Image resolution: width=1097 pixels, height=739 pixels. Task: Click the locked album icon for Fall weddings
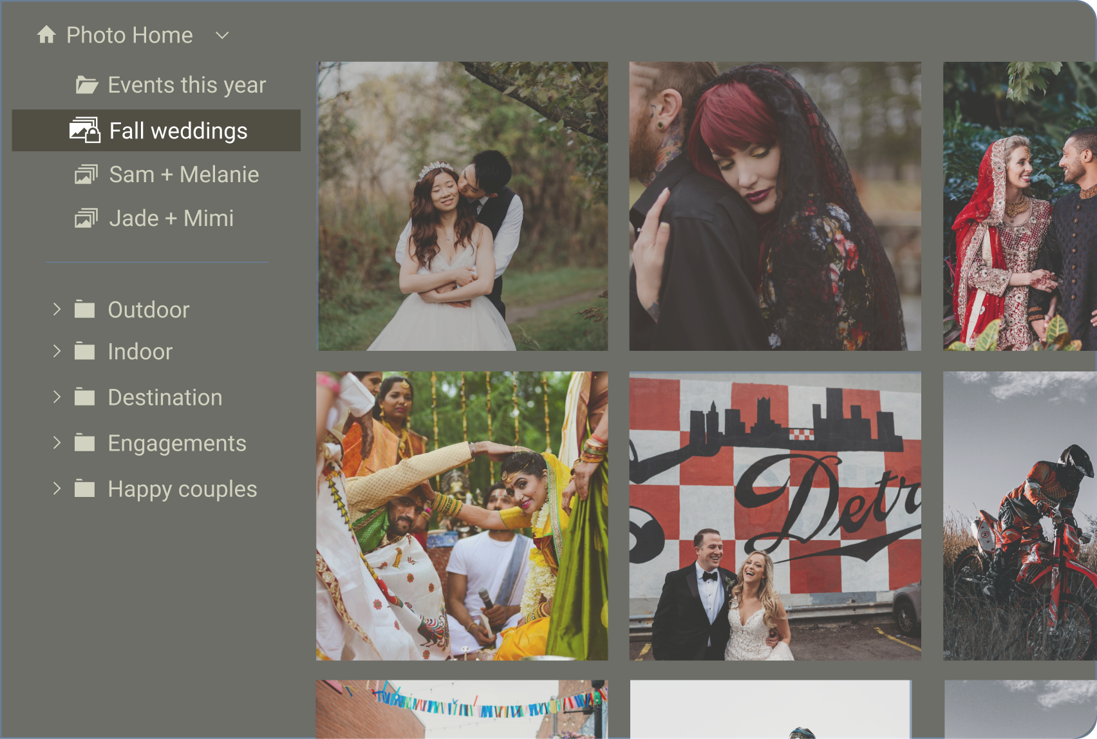(x=85, y=131)
